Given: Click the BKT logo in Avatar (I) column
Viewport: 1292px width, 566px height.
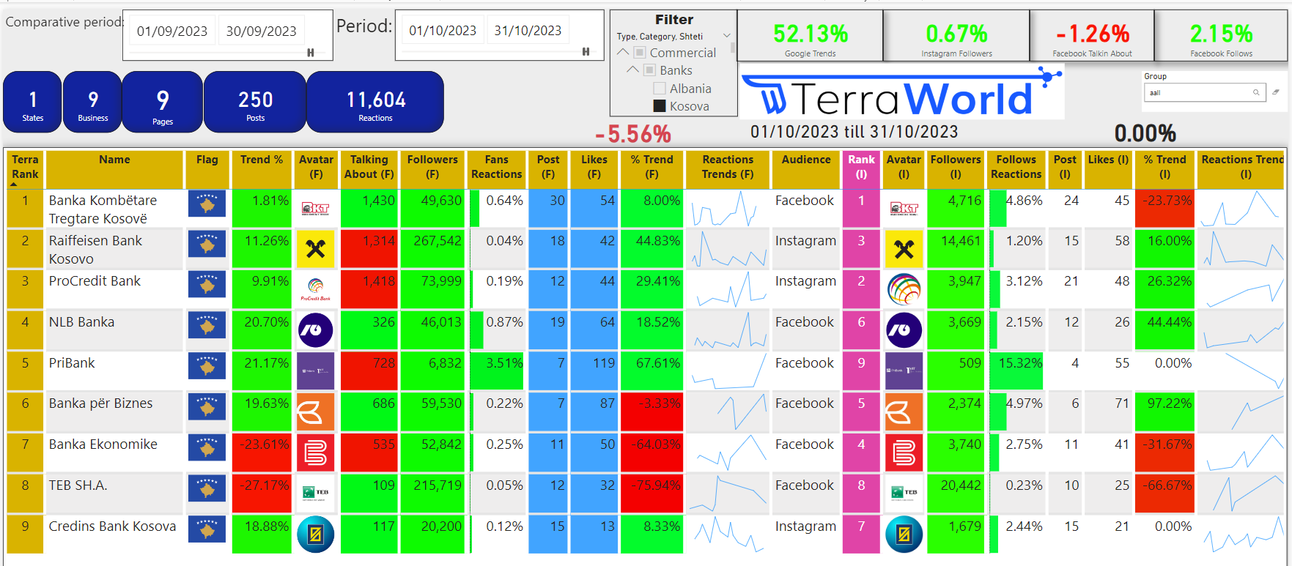Looking at the screenshot, I should click(x=904, y=209).
